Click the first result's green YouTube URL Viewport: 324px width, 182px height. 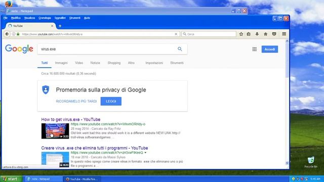(x=108, y=124)
